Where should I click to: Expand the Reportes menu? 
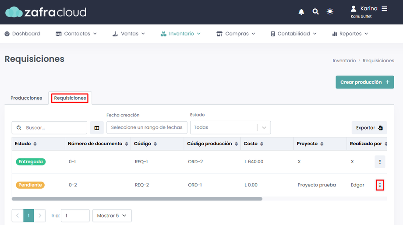(350, 34)
